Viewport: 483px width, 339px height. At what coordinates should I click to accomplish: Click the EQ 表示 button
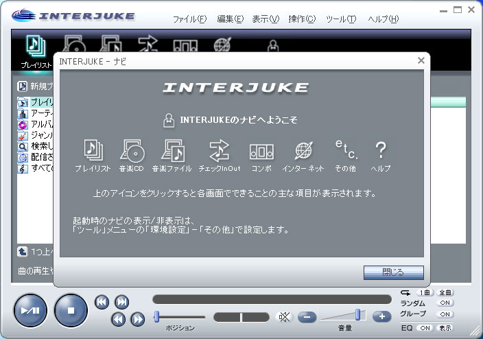pyautogui.click(x=445, y=328)
